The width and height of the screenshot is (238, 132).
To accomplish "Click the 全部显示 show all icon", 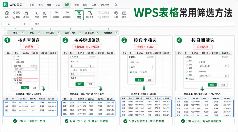I will [100, 12].
